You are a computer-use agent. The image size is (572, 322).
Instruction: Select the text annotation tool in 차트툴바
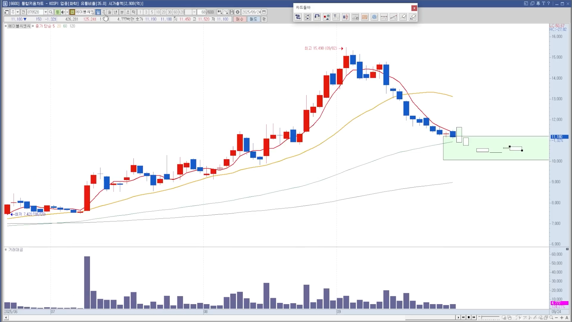(336, 17)
